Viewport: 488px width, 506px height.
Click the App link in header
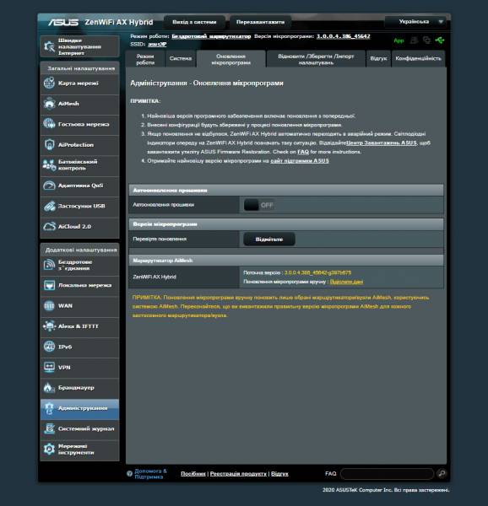pyautogui.click(x=399, y=40)
